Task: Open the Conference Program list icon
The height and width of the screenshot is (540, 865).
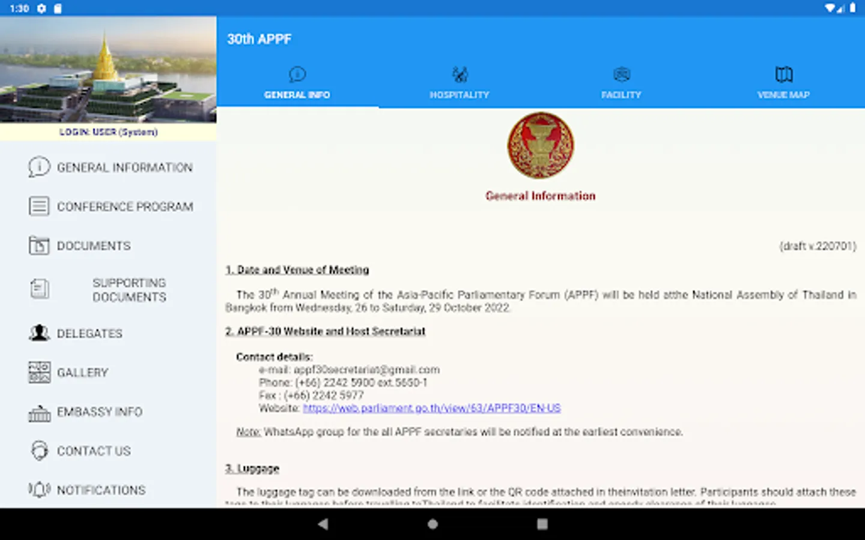Action: (x=39, y=206)
